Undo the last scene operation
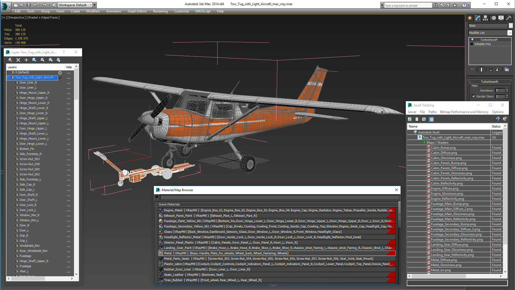Image resolution: width=515 pixels, height=290 pixels. 35,5
